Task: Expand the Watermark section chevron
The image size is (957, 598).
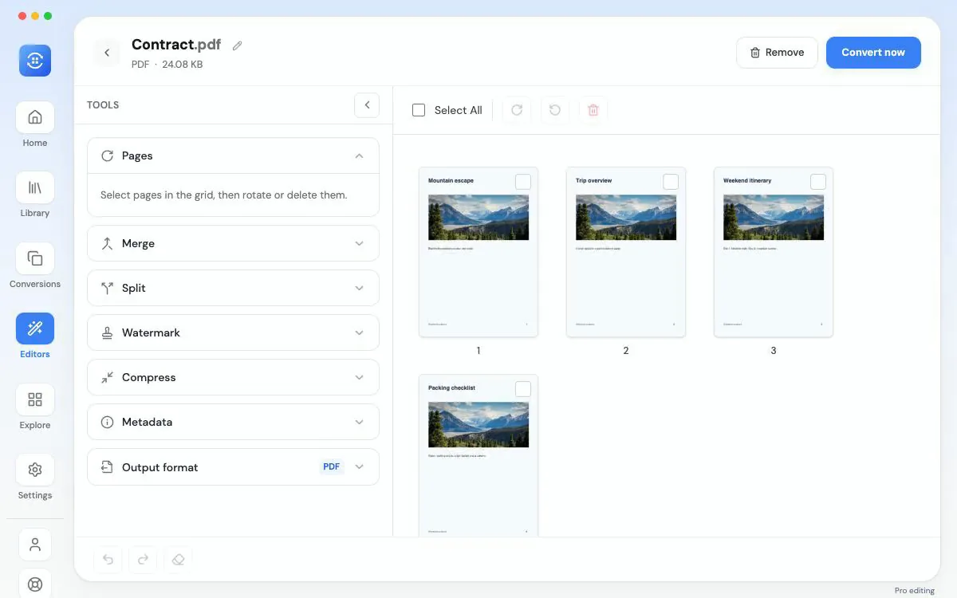Action: [359, 332]
